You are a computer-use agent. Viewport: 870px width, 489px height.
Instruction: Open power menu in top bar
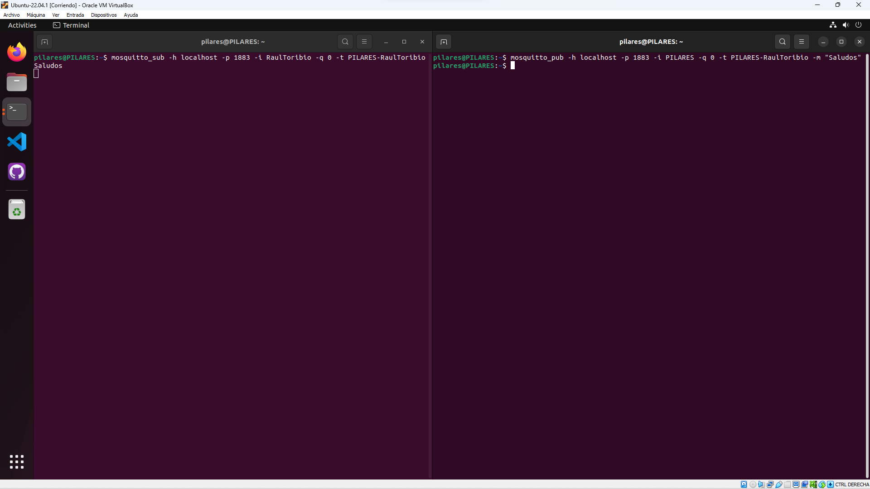pos(858,25)
